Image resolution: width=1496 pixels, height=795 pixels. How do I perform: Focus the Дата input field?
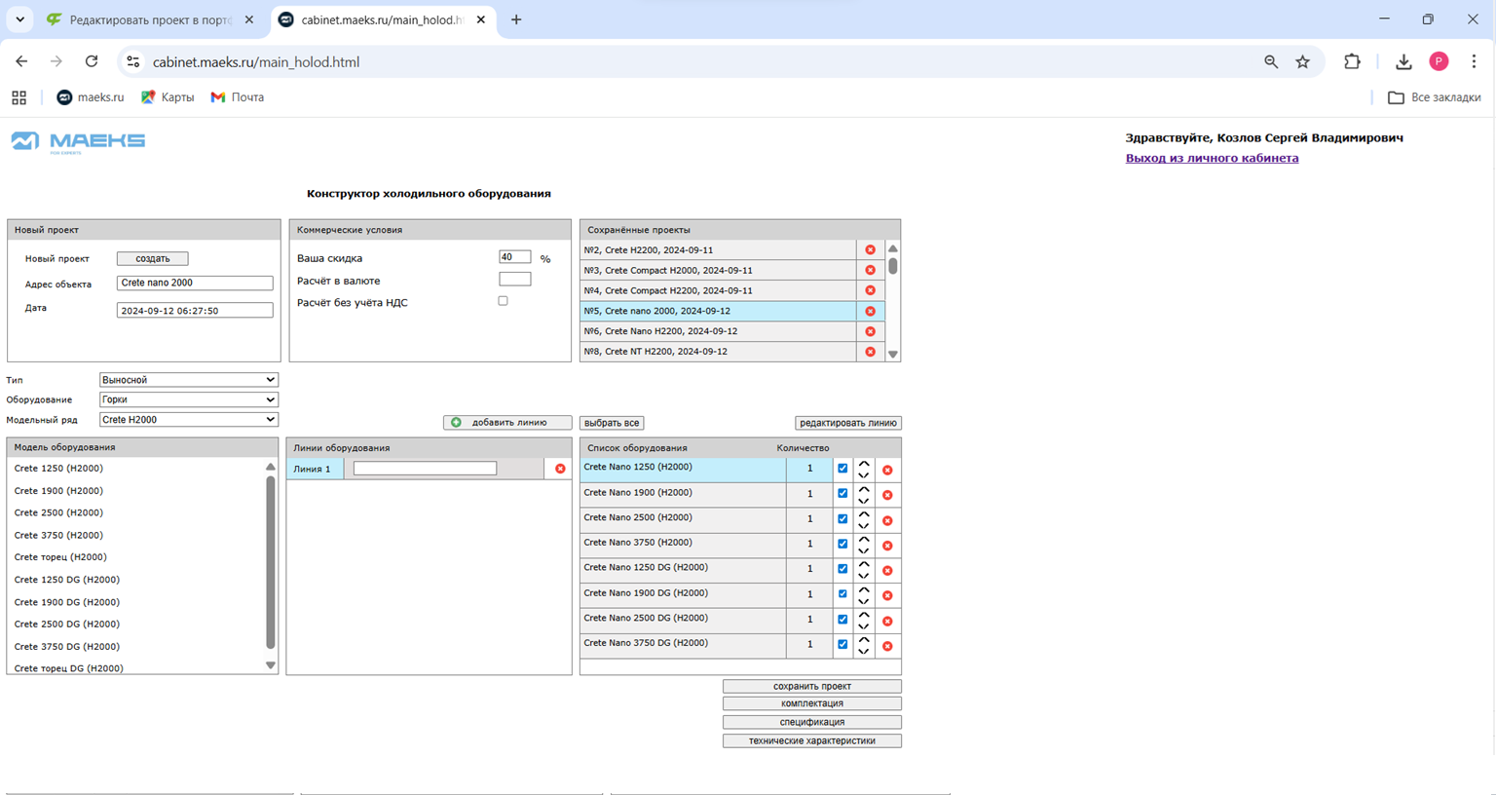point(195,311)
